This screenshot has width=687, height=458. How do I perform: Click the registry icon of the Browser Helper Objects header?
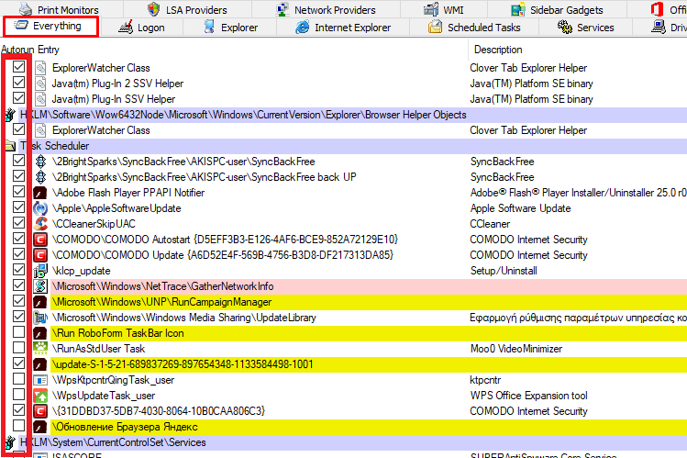pos(10,115)
